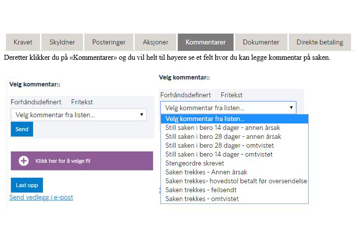The height and width of the screenshot is (245, 358).
Task: Go to the Aksjoner tab
Action: tap(156, 42)
